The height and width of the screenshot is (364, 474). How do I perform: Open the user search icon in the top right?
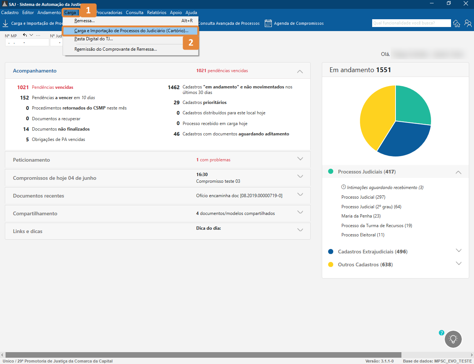point(468,23)
